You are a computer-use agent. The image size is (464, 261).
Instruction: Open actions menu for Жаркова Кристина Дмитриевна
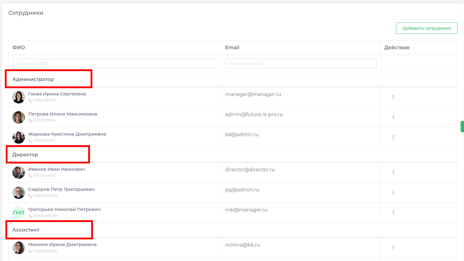tap(393, 137)
